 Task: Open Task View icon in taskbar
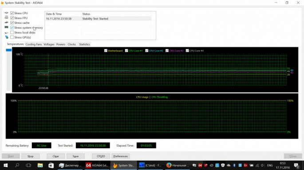coord(28,166)
